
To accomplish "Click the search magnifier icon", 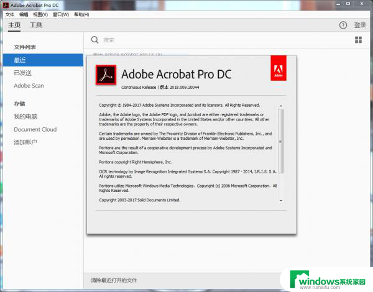I will click(94, 40).
